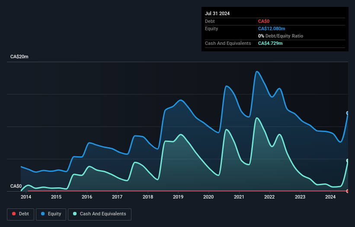Click the 2016 x-axis label
The image size is (355, 227).
pyautogui.click(x=87, y=197)
